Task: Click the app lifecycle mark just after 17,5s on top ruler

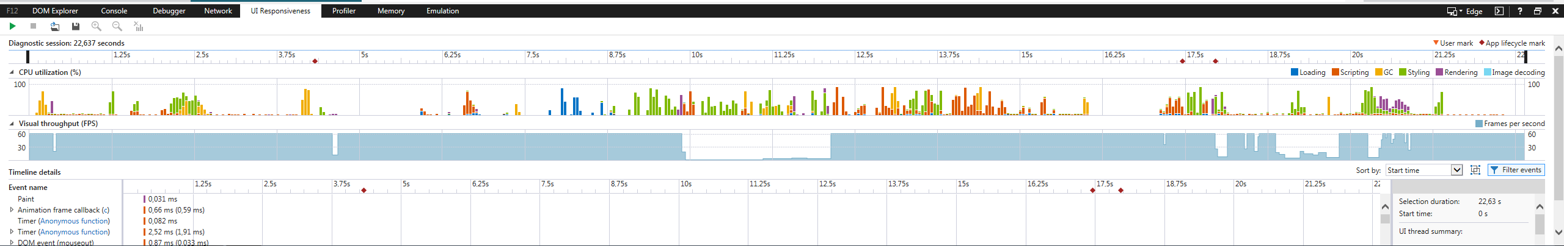Action: pyautogui.click(x=1215, y=61)
